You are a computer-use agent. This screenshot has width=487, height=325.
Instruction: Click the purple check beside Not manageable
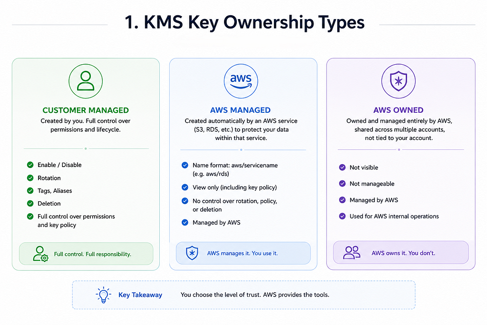pos(342,184)
